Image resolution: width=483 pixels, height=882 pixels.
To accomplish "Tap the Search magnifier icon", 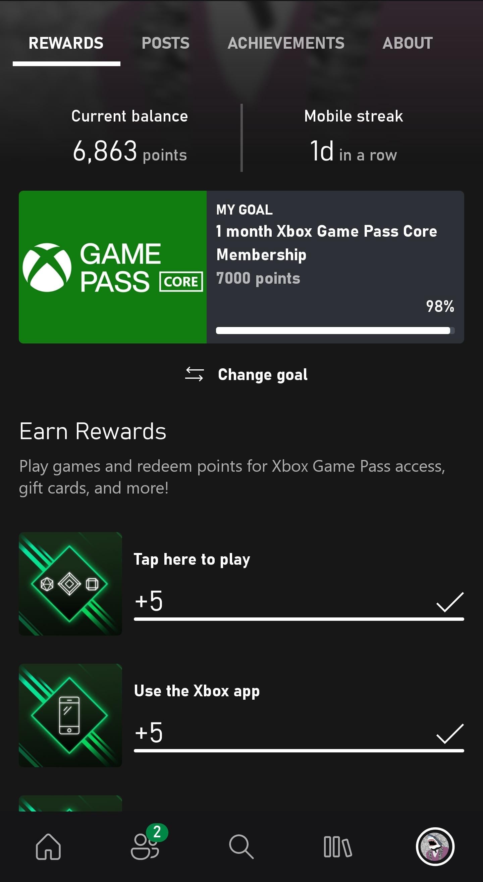I will (x=241, y=846).
